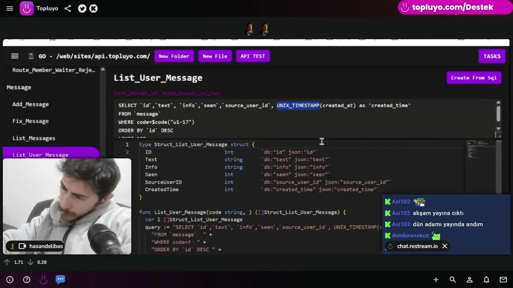Screen dimensions: 513x288
Task: Click the List_User_Message page heading
Action: click(x=158, y=78)
